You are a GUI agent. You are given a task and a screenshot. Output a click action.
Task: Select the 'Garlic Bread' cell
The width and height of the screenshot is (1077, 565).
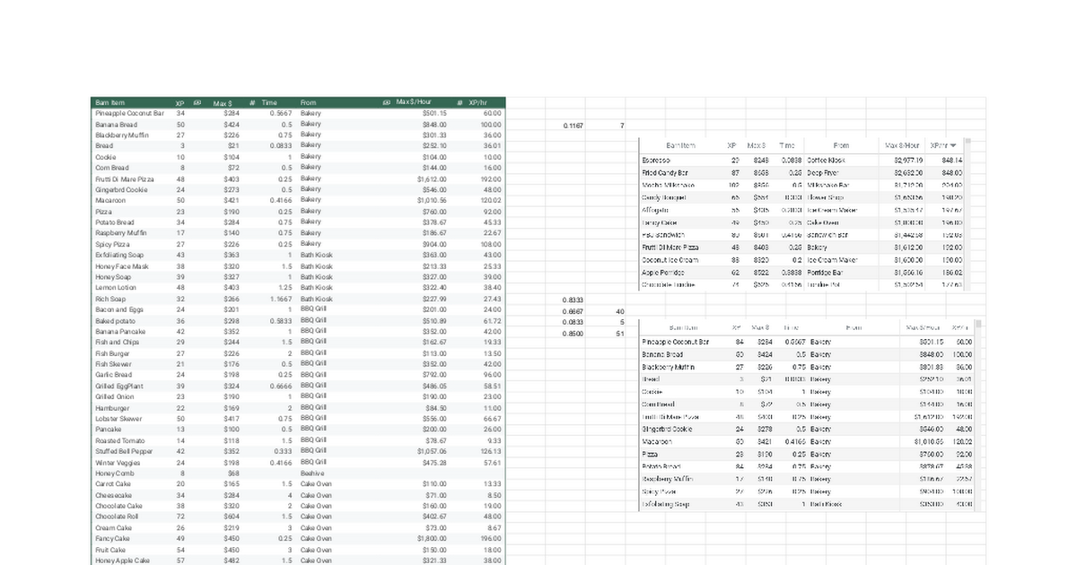114,375
